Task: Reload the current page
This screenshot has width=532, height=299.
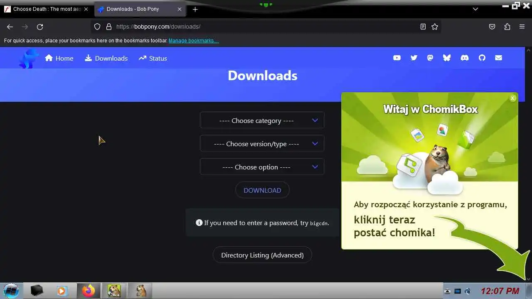Action: pos(40,27)
